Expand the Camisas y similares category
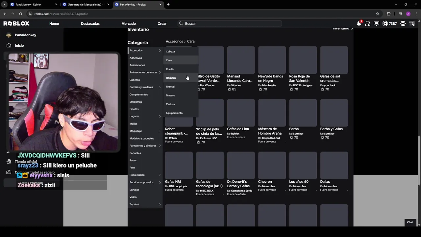Screen dimensions: 421x237 145,87
